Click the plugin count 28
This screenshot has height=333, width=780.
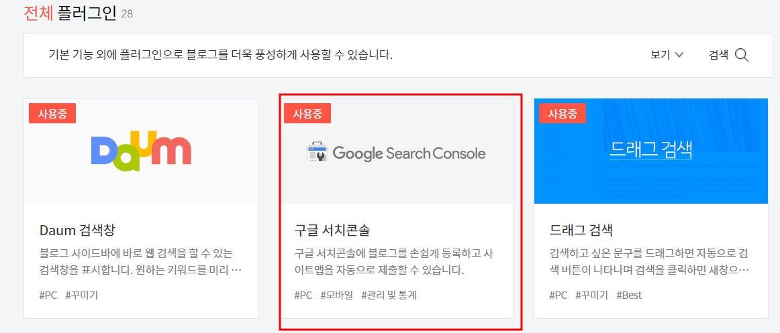tap(127, 14)
